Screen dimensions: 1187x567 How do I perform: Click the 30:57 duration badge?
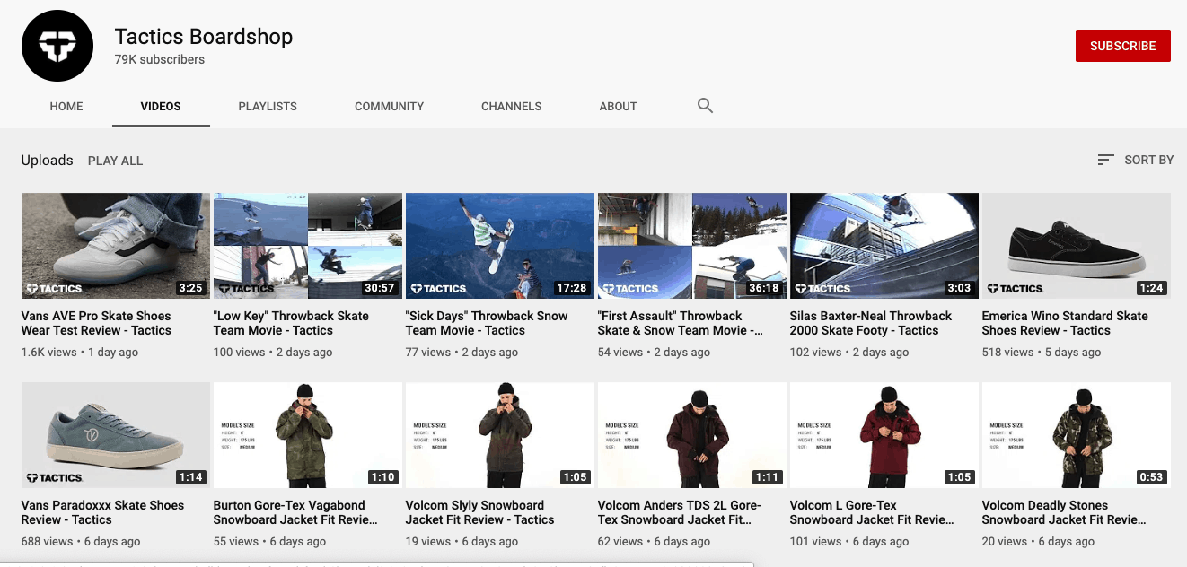click(x=380, y=288)
